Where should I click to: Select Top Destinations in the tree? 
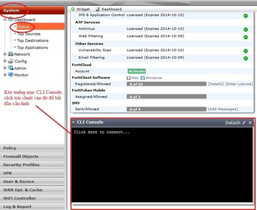(33, 40)
